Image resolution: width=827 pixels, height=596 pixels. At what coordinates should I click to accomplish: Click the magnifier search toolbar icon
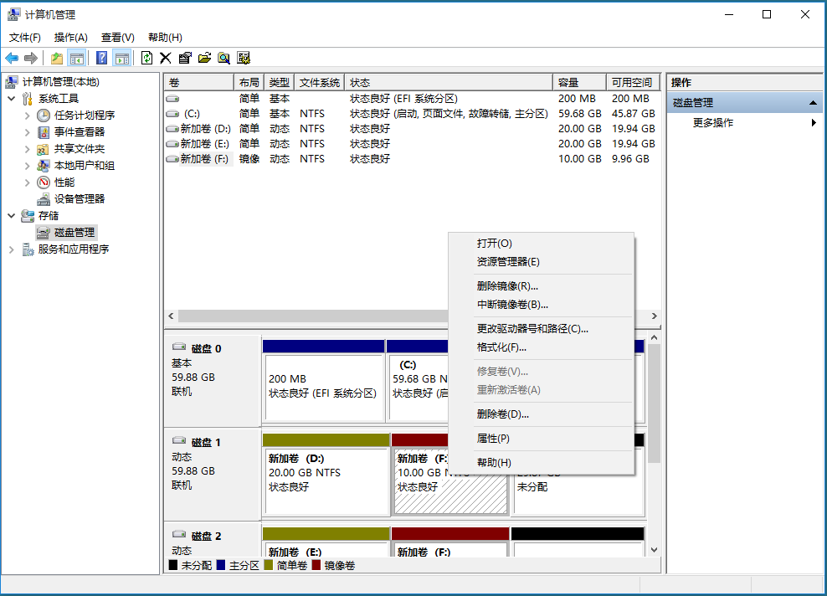pos(223,58)
